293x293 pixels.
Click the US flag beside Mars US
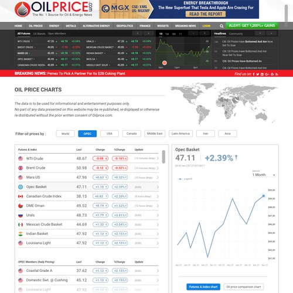coord(21,178)
